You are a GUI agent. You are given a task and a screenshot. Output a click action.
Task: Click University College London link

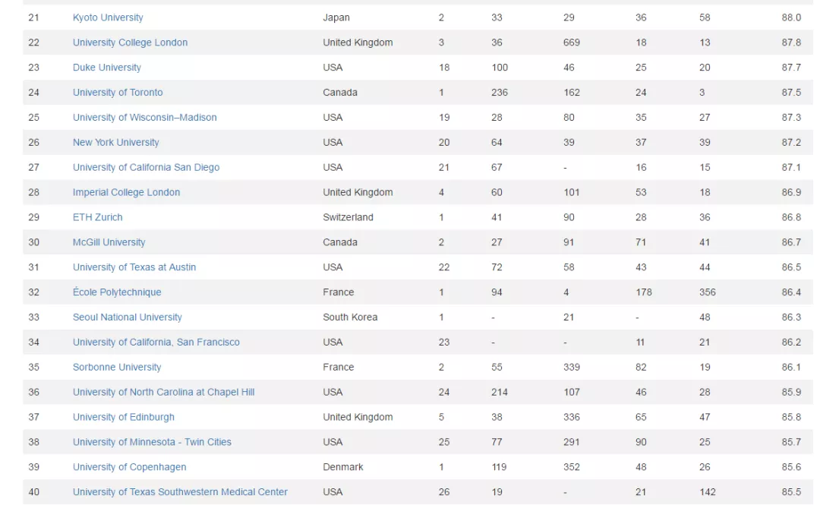(130, 43)
